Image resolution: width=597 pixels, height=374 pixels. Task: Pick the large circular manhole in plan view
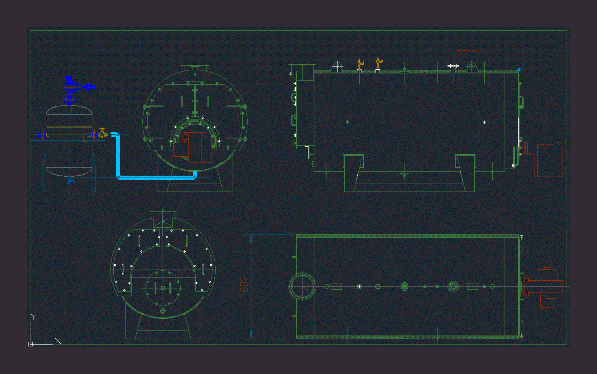pyautogui.click(x=302, y=286)
